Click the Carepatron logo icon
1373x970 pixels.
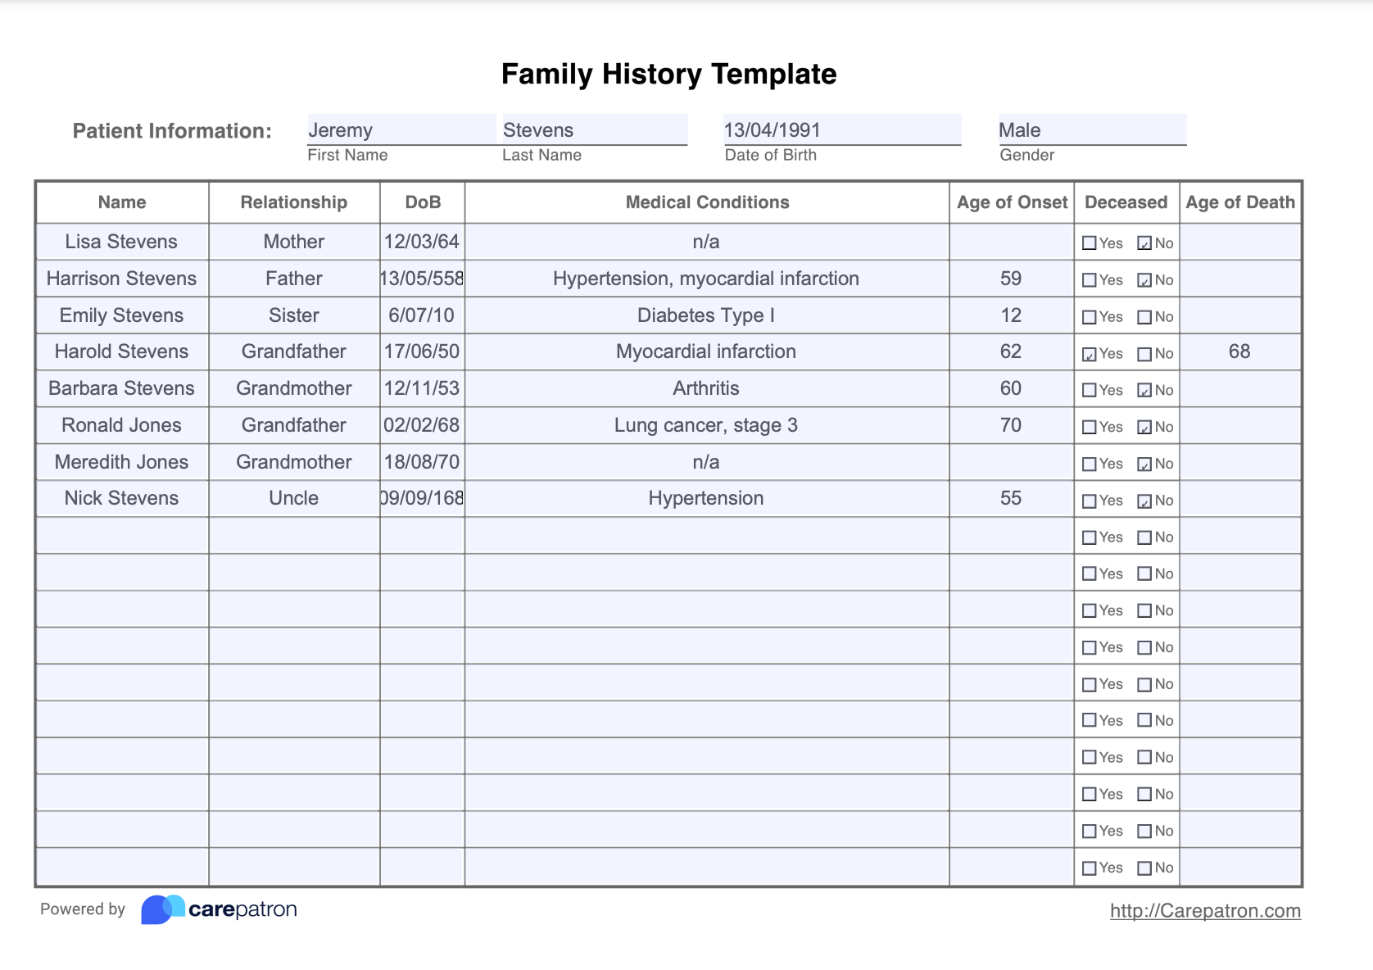[162, 909]
